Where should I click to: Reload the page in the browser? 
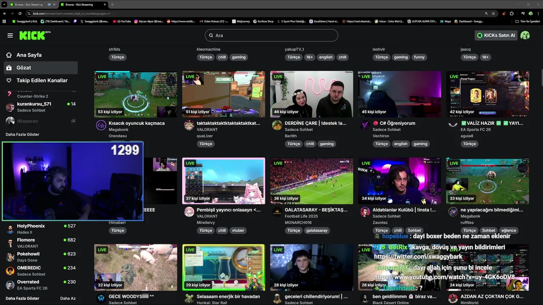[x=20, y=14]
